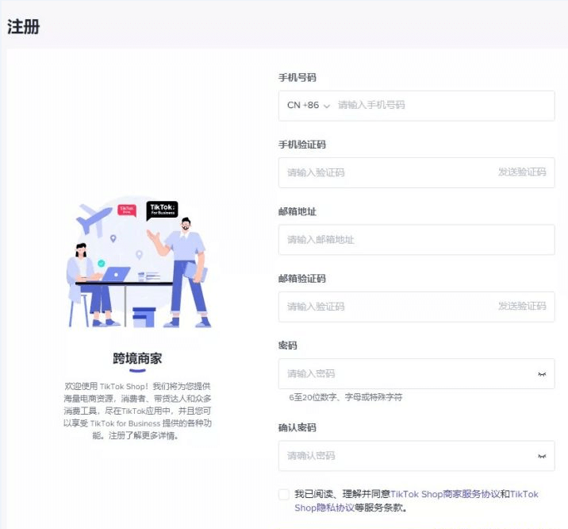Send the email verification code (发送验证码)
This screenshot has width=568, height=529.
[x=521, y=307]
